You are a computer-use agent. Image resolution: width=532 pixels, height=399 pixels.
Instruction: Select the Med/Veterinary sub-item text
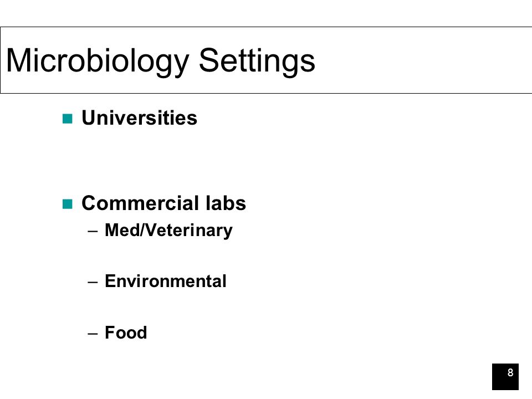point(168,231)
